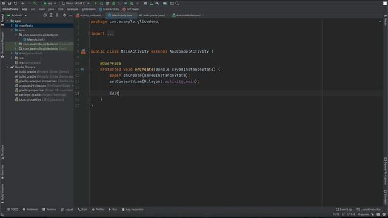Click the green Run app button
The width and height of the screenshot is (388, 218).
(95, 4)
